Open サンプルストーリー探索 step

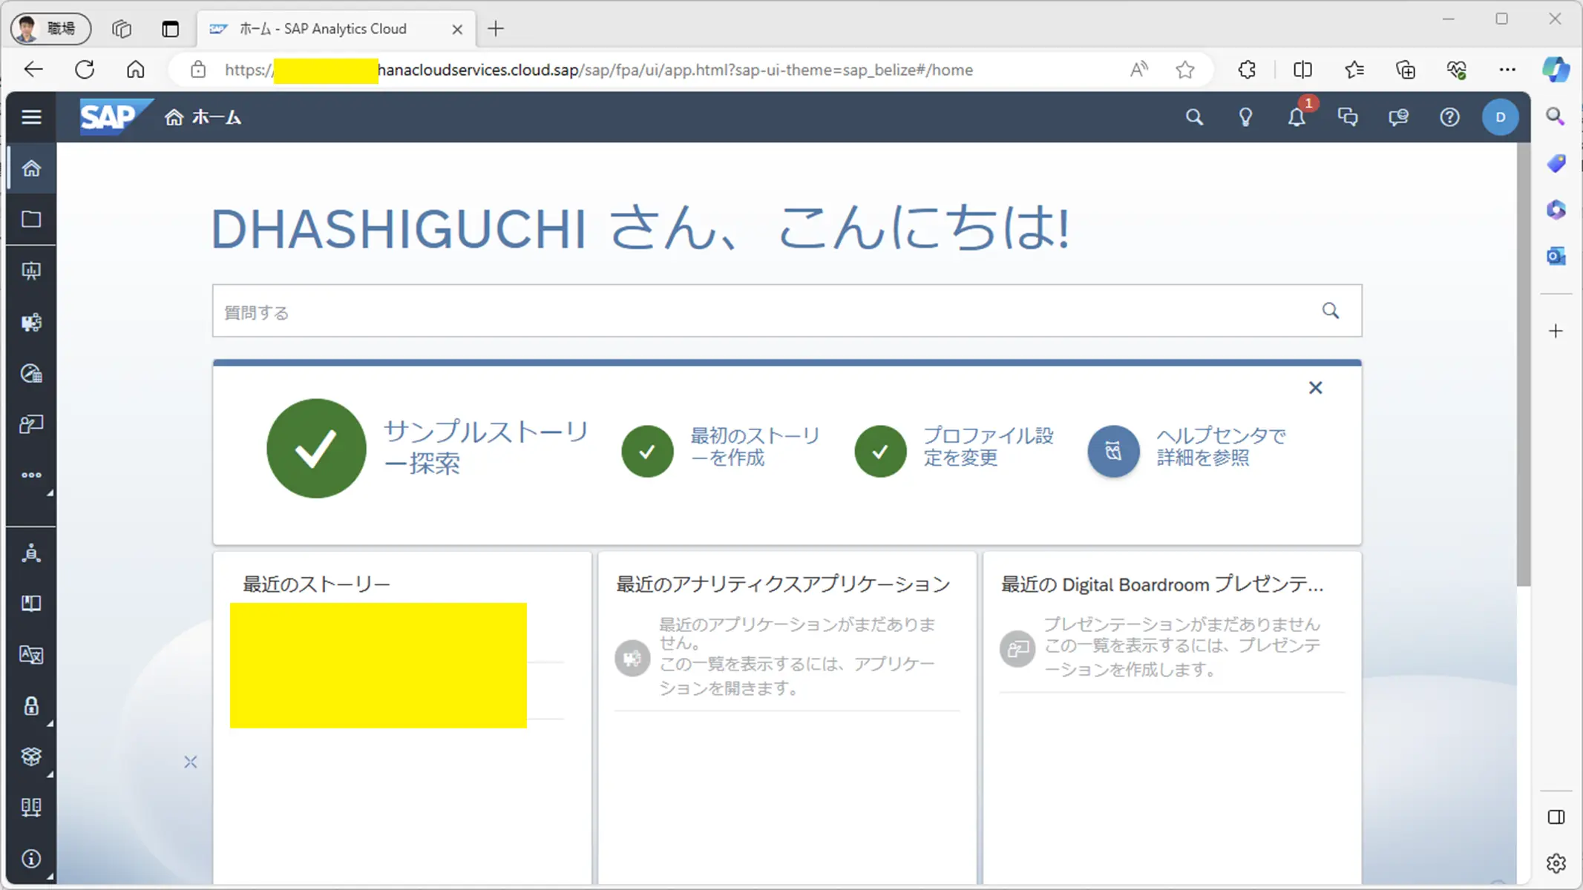486,447
